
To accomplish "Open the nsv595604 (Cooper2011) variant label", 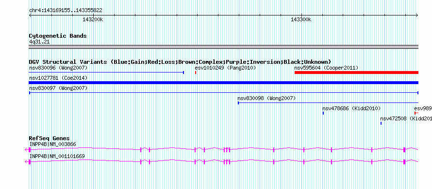I will click(x=326, y=68).
